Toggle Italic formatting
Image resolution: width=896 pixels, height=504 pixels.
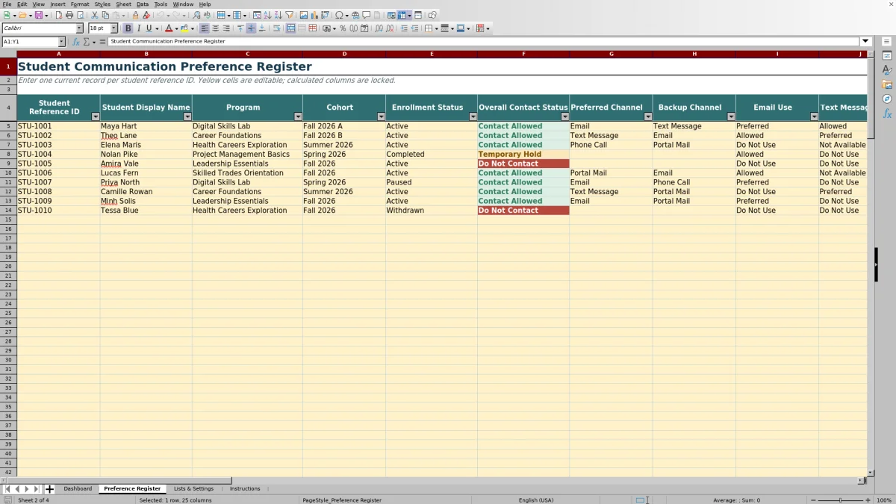[139, 28]
